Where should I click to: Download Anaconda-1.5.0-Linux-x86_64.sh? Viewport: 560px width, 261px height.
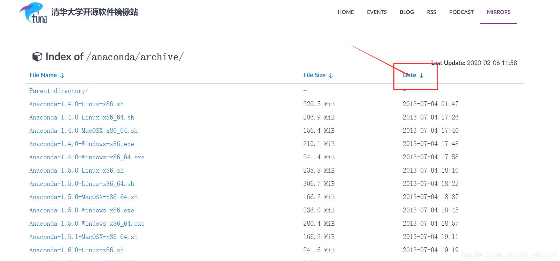click(x=82, y=184)
